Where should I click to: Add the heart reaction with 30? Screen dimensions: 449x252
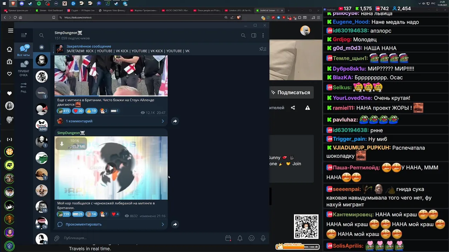click(78, 111)
